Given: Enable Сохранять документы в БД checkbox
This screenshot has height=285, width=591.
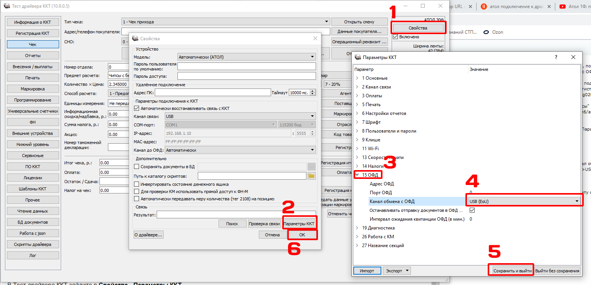Looking at the screenshot, I should 137,166.
